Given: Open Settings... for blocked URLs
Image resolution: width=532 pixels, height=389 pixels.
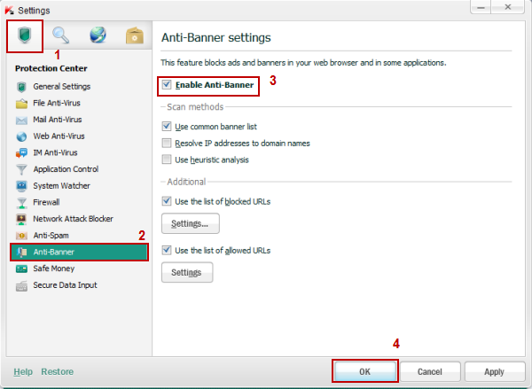Looking at the screenshot, I should point(191,223).
